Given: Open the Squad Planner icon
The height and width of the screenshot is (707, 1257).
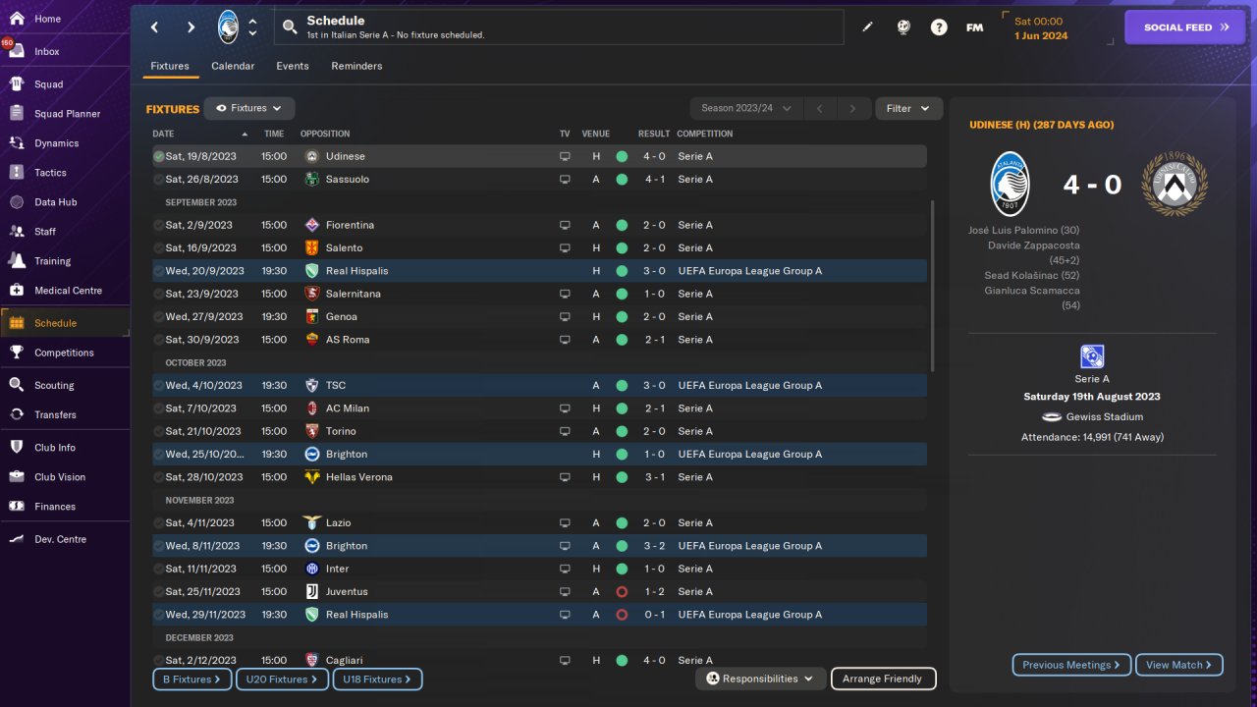Looking at the screenshot, I should 17,114.
